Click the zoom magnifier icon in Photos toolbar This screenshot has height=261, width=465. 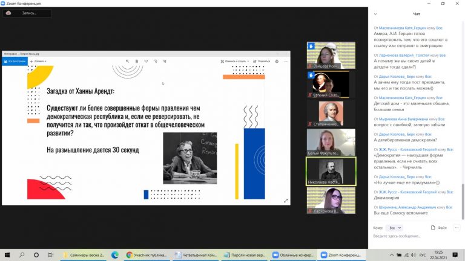127,61
